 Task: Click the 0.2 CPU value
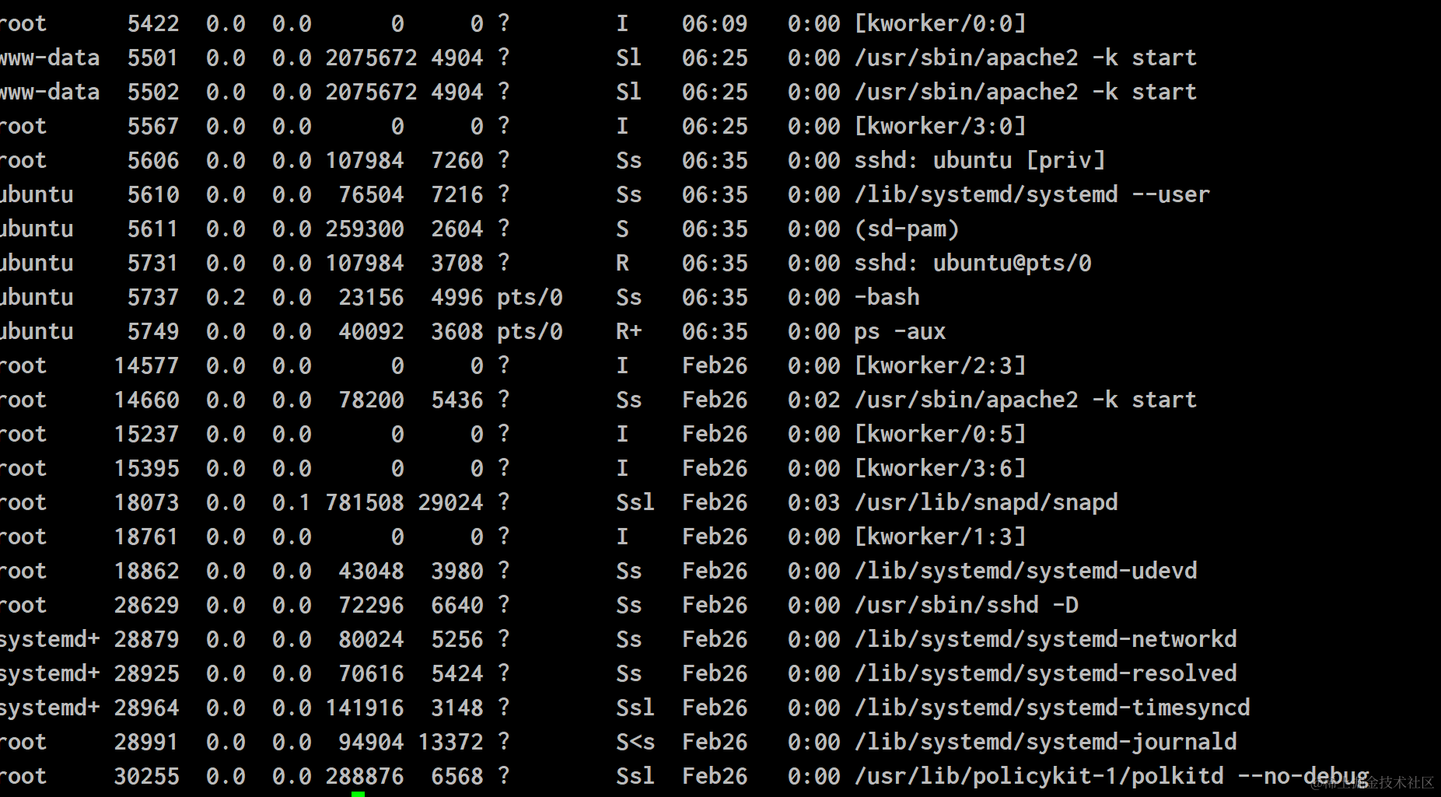[226, 297]
